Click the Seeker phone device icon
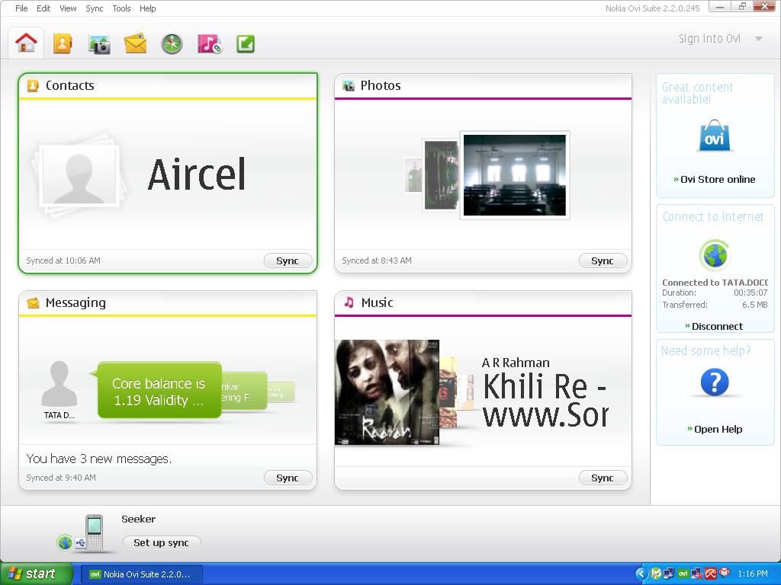 click(x=94, y=532)
